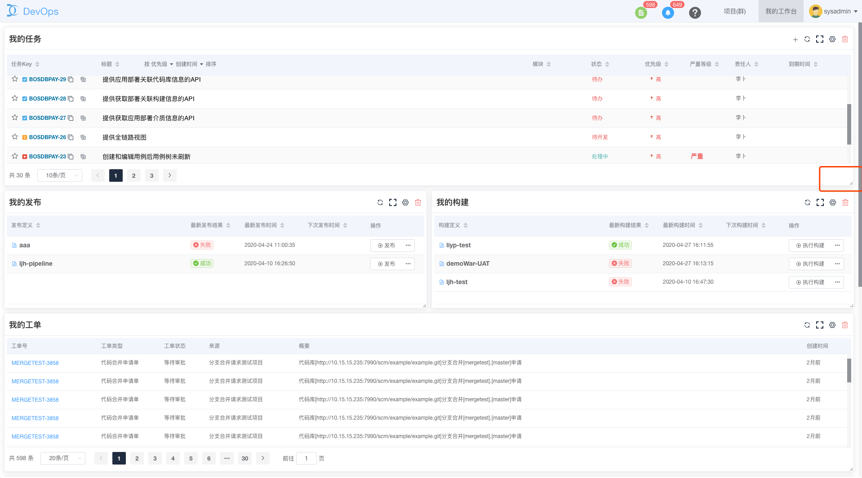Switch to 我的工作台 tab
The height and width of the screenshot is (478, 862).
click(x=781, y=11)
